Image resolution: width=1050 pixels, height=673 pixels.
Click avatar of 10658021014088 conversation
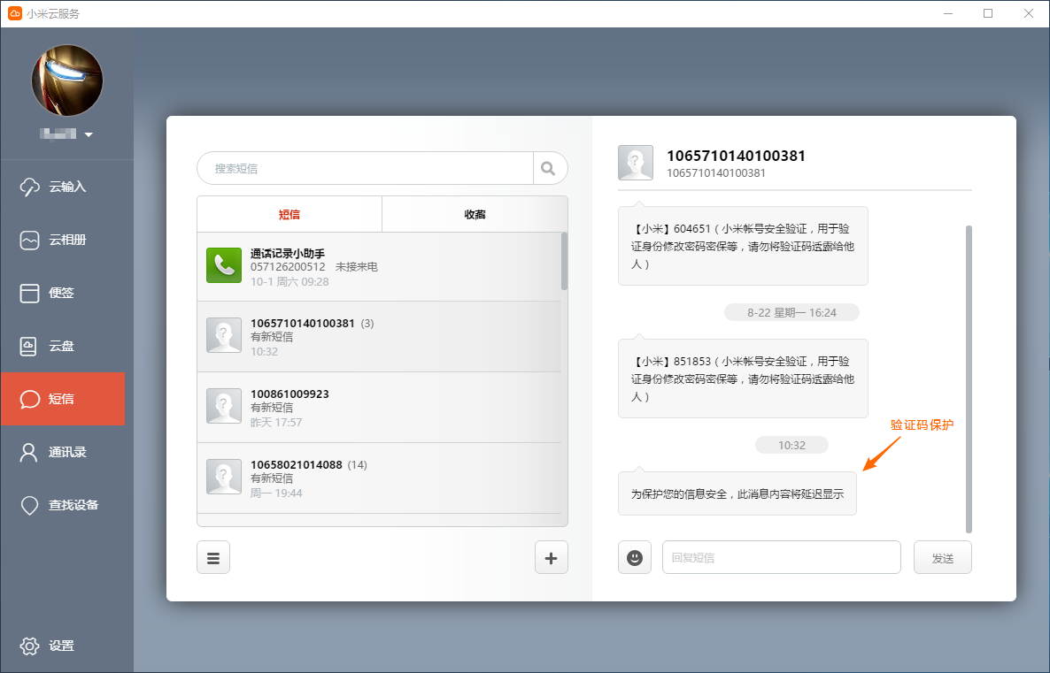(224, 477)
